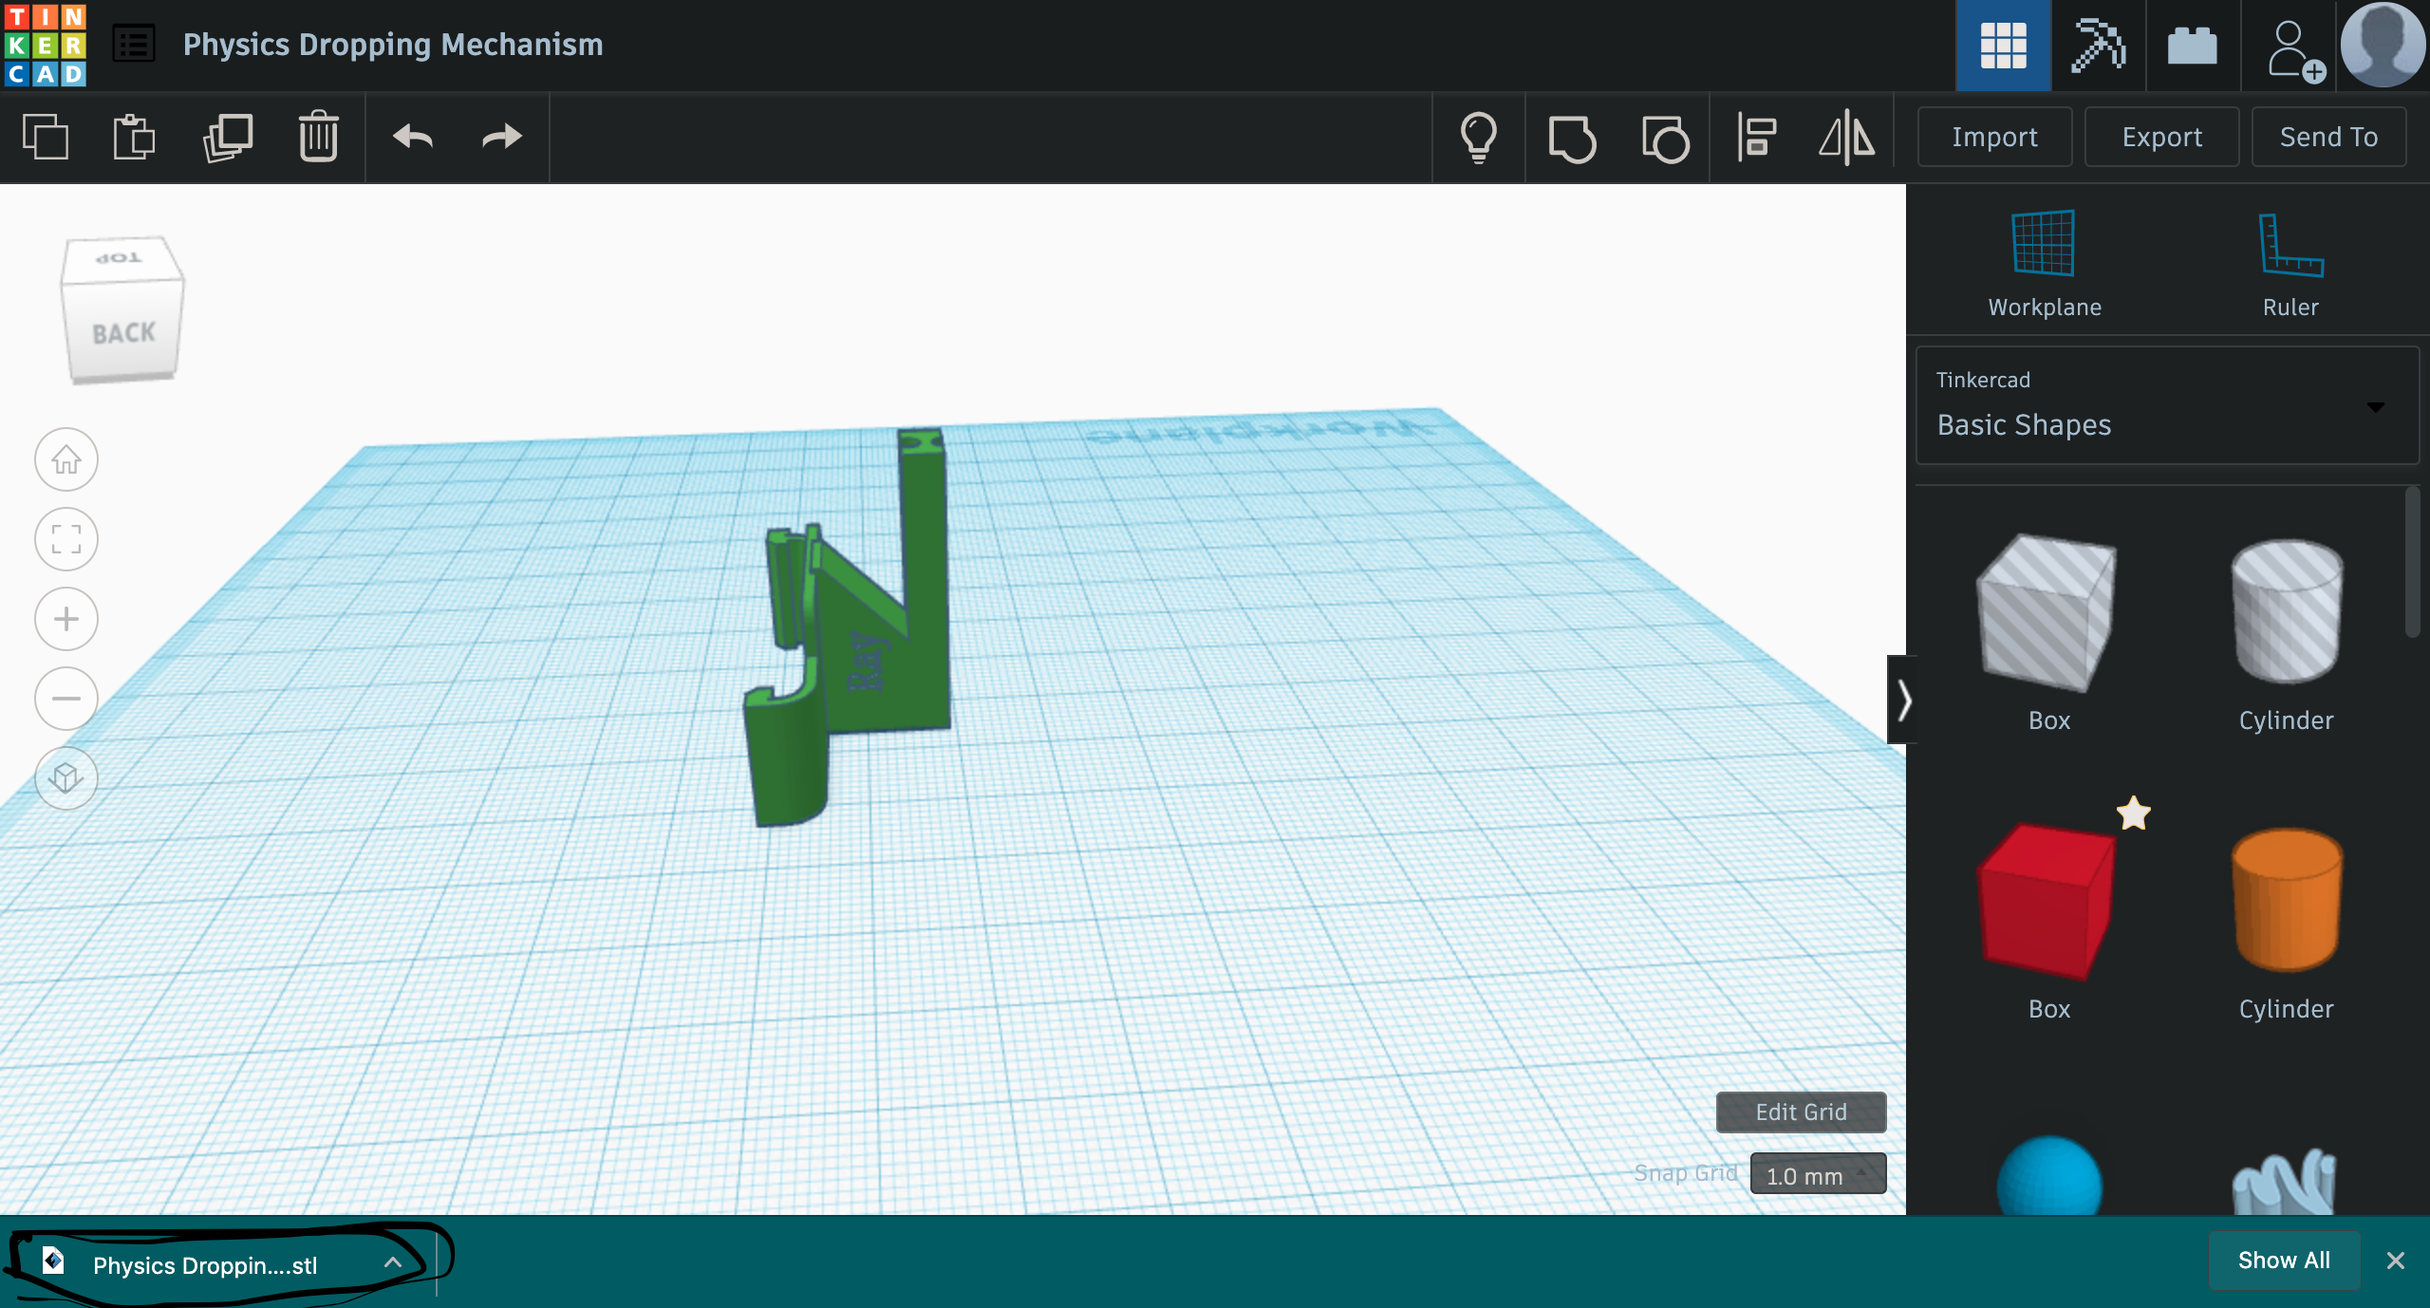
Task: Click the Undo arrow
Action: pos(413,137)
